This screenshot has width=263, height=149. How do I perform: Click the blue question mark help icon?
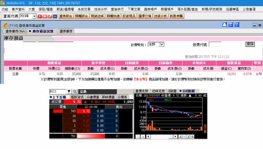[x=237, y=25]
